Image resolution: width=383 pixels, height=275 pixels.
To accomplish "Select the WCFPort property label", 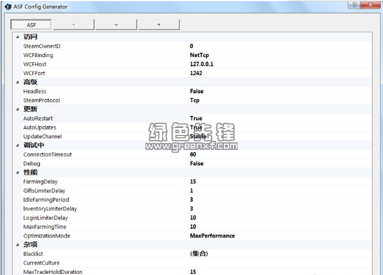I will click(34, 73).
